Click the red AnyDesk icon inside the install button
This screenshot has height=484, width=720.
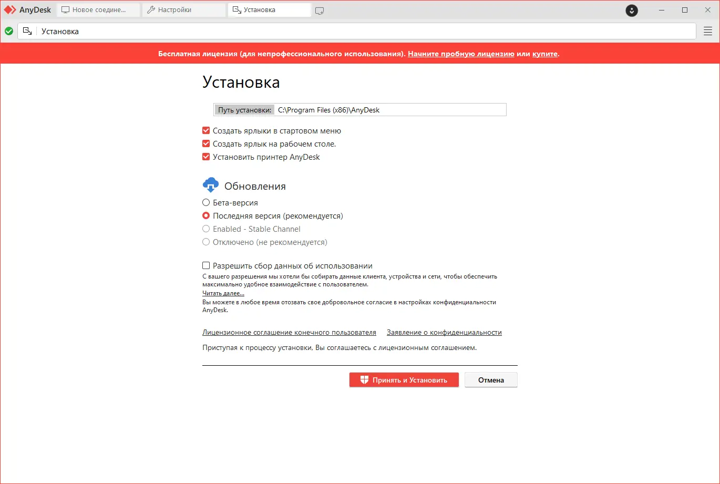pos(364,379)
